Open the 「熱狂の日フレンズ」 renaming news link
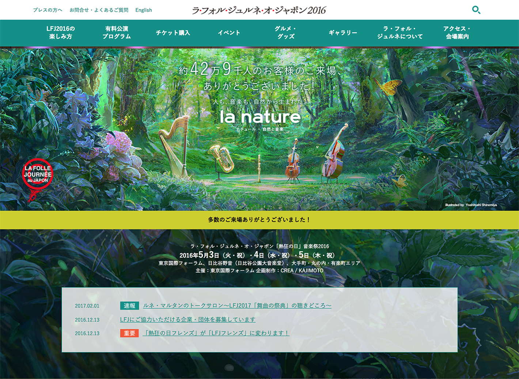Viewport: 519px width, 379px height. (x=216, y=333)
